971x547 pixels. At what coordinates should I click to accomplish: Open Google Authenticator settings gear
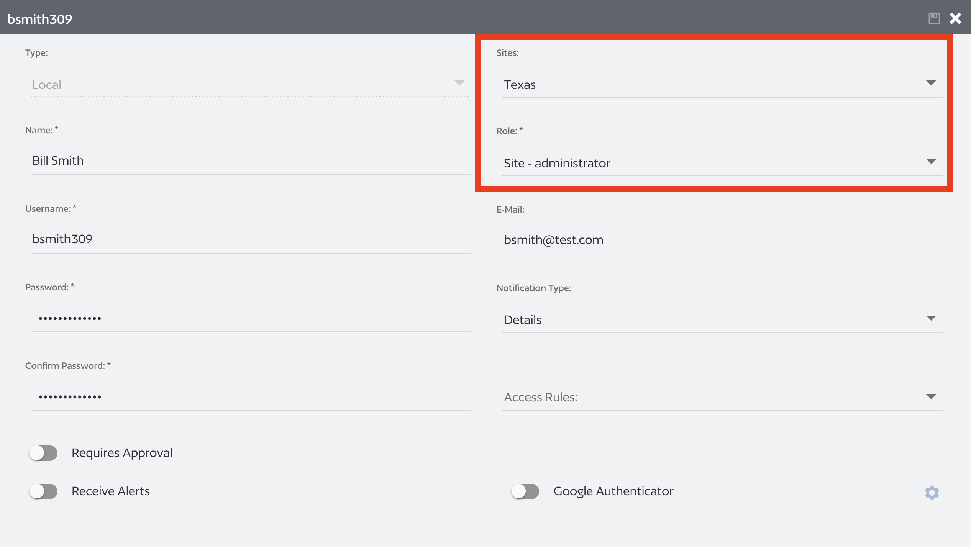(932, 493)
